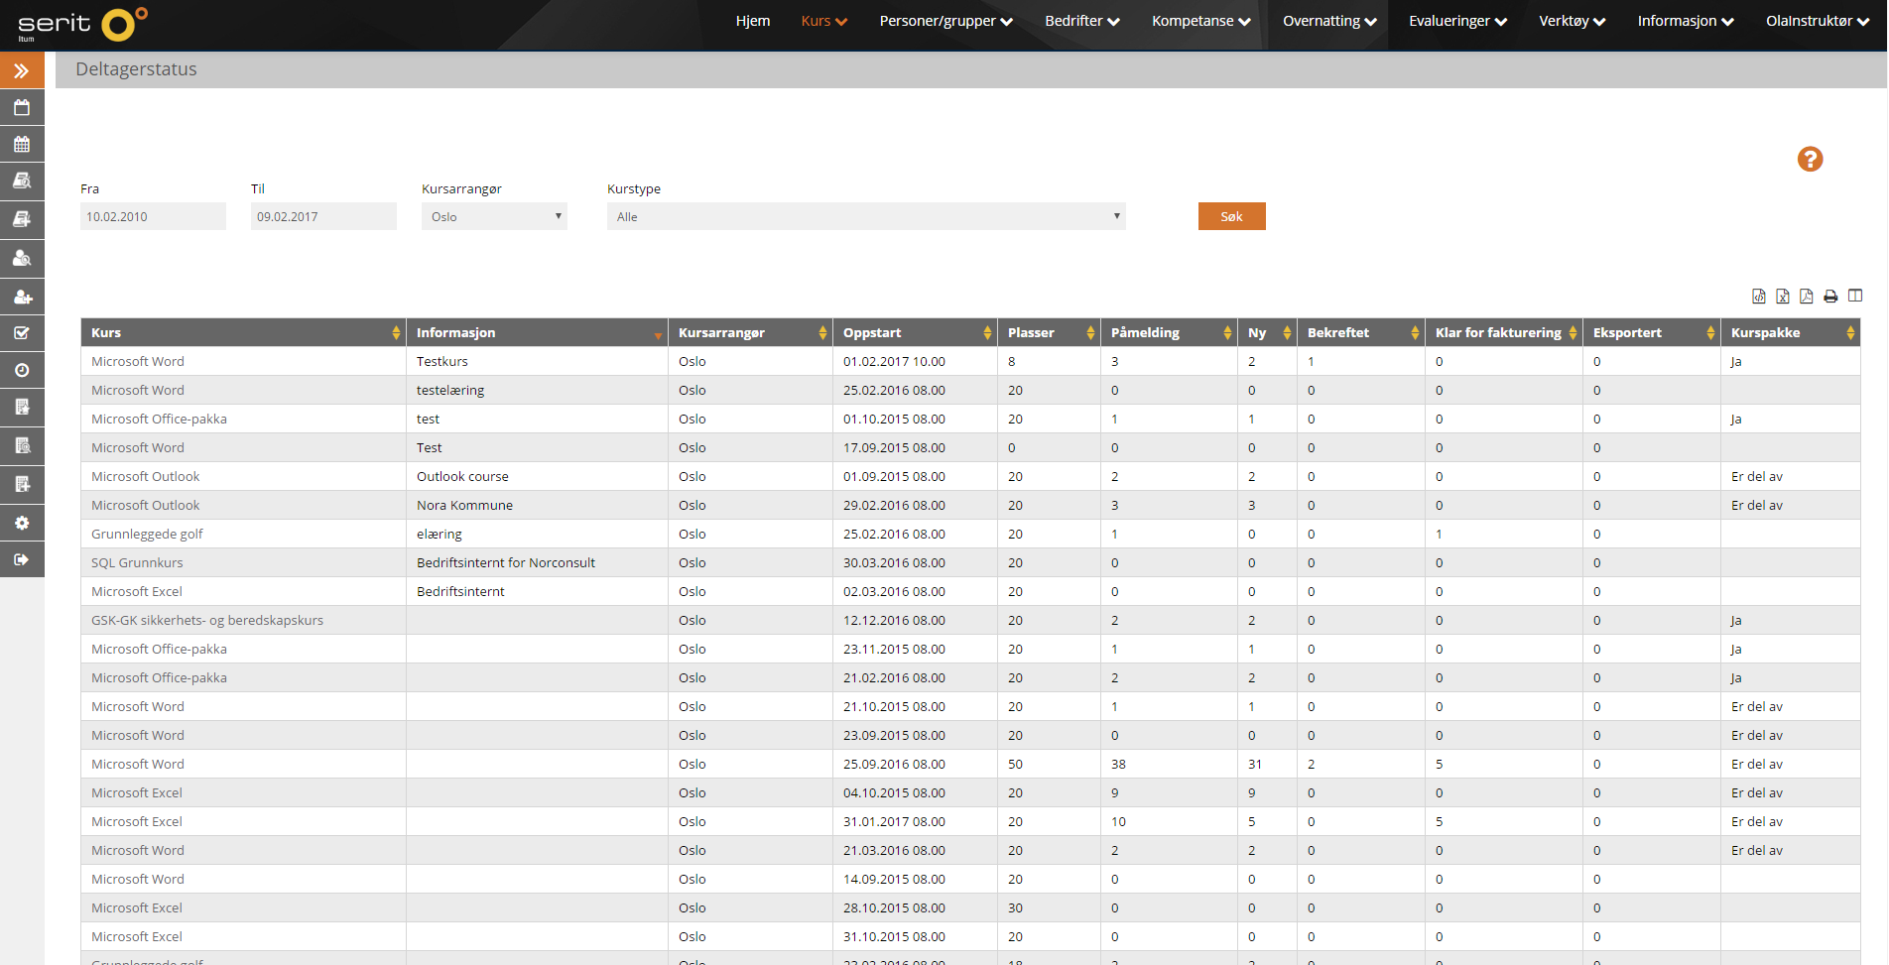Expand the OlaInstruktør user menu
1889x965 pixels.
click(x=1818, y=21)
